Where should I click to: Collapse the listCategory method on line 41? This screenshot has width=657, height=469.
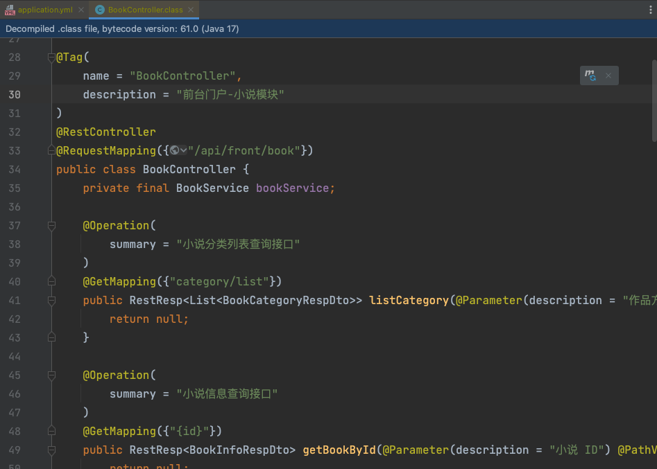pyautogui.click(x=51, y=301)
